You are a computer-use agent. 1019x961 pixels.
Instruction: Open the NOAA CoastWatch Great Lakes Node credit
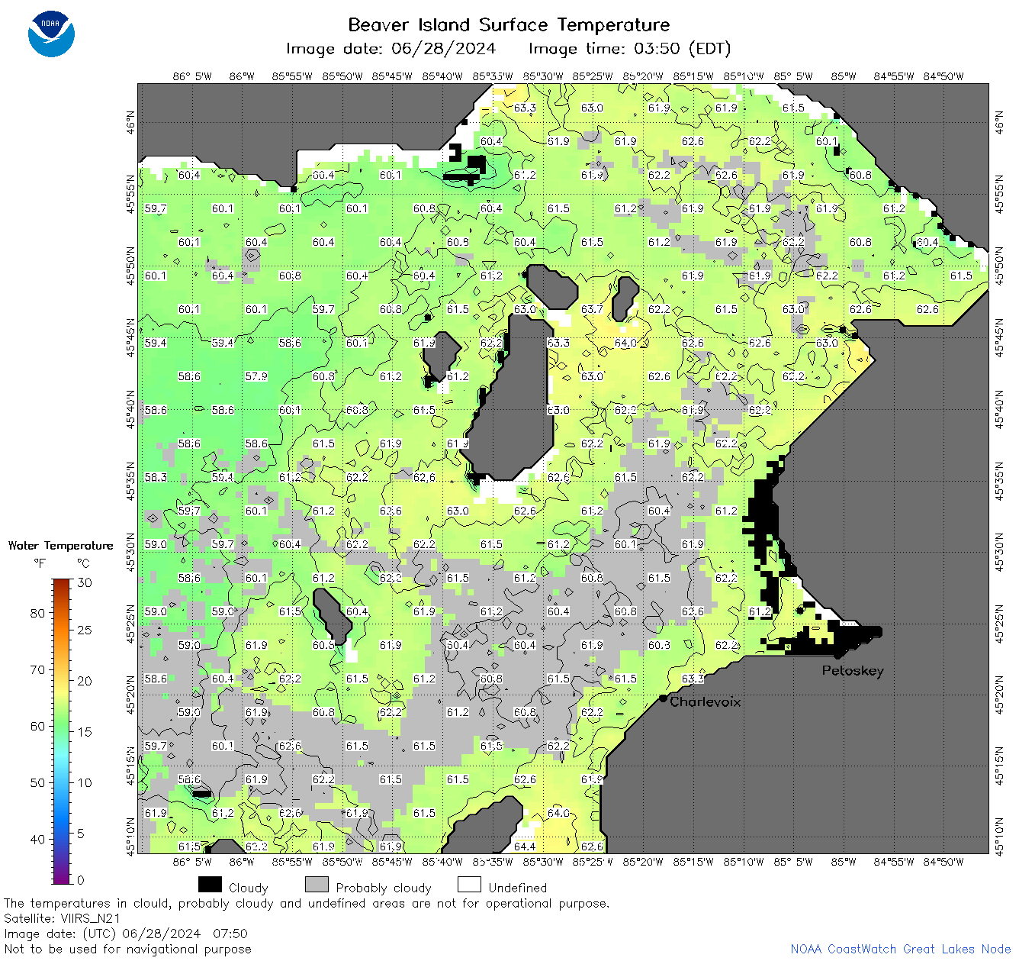point(900,949)
